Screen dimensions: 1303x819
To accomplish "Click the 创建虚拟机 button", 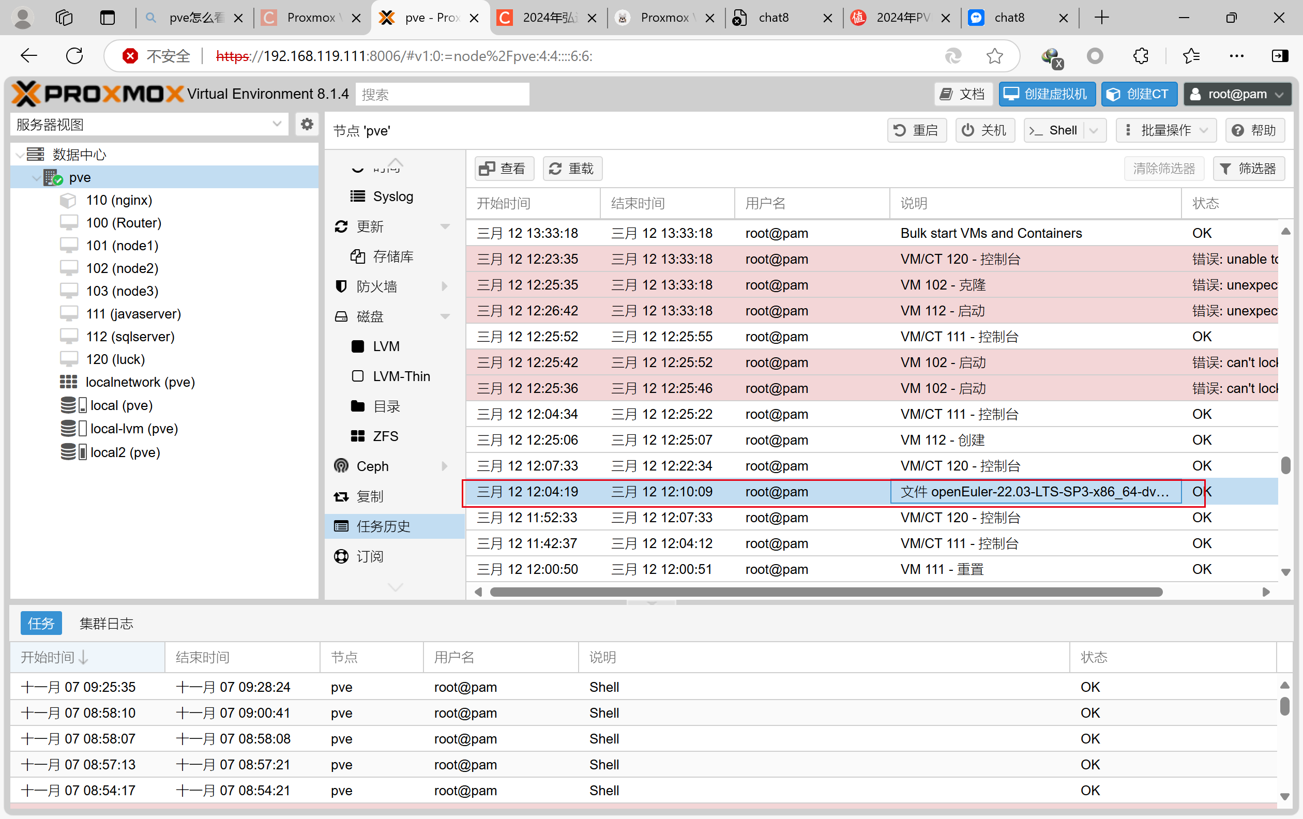I will tap(1047, 94).
